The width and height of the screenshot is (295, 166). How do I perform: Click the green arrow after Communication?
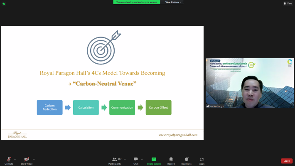pos(140,108)
